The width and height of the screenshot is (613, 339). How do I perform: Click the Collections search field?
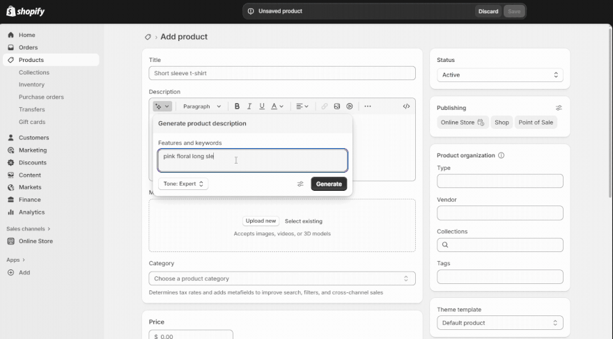point(499,245)
